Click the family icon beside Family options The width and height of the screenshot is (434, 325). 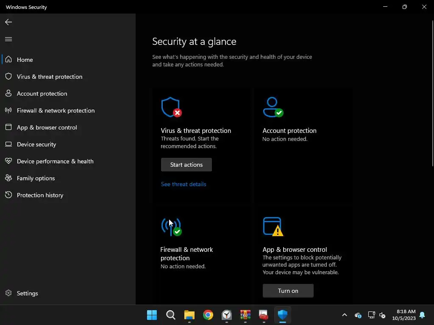tap(8, 178)
